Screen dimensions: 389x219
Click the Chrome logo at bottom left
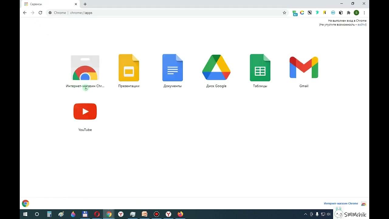(x=26, y=203)
